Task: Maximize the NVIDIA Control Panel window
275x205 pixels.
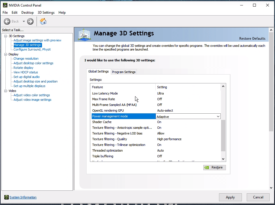Action: pos(254,5)
